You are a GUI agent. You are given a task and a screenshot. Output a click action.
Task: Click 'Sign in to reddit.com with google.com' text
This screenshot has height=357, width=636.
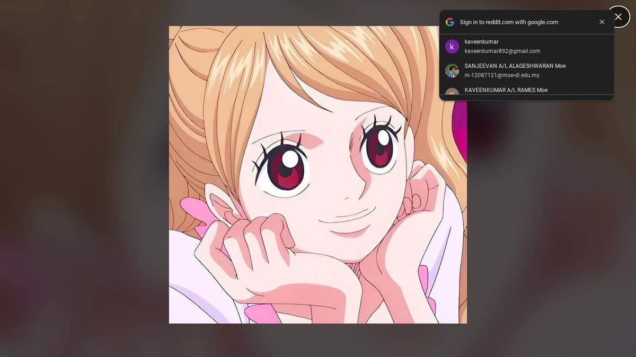509,22
